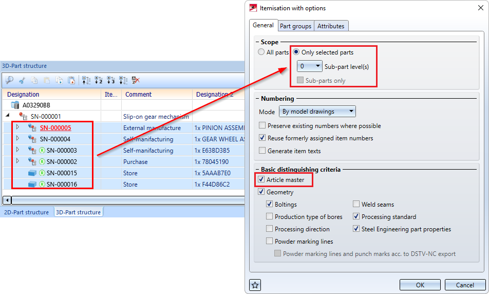
Task: Open the Mode dropdown By model drawings
Action: tap(317, 112)
